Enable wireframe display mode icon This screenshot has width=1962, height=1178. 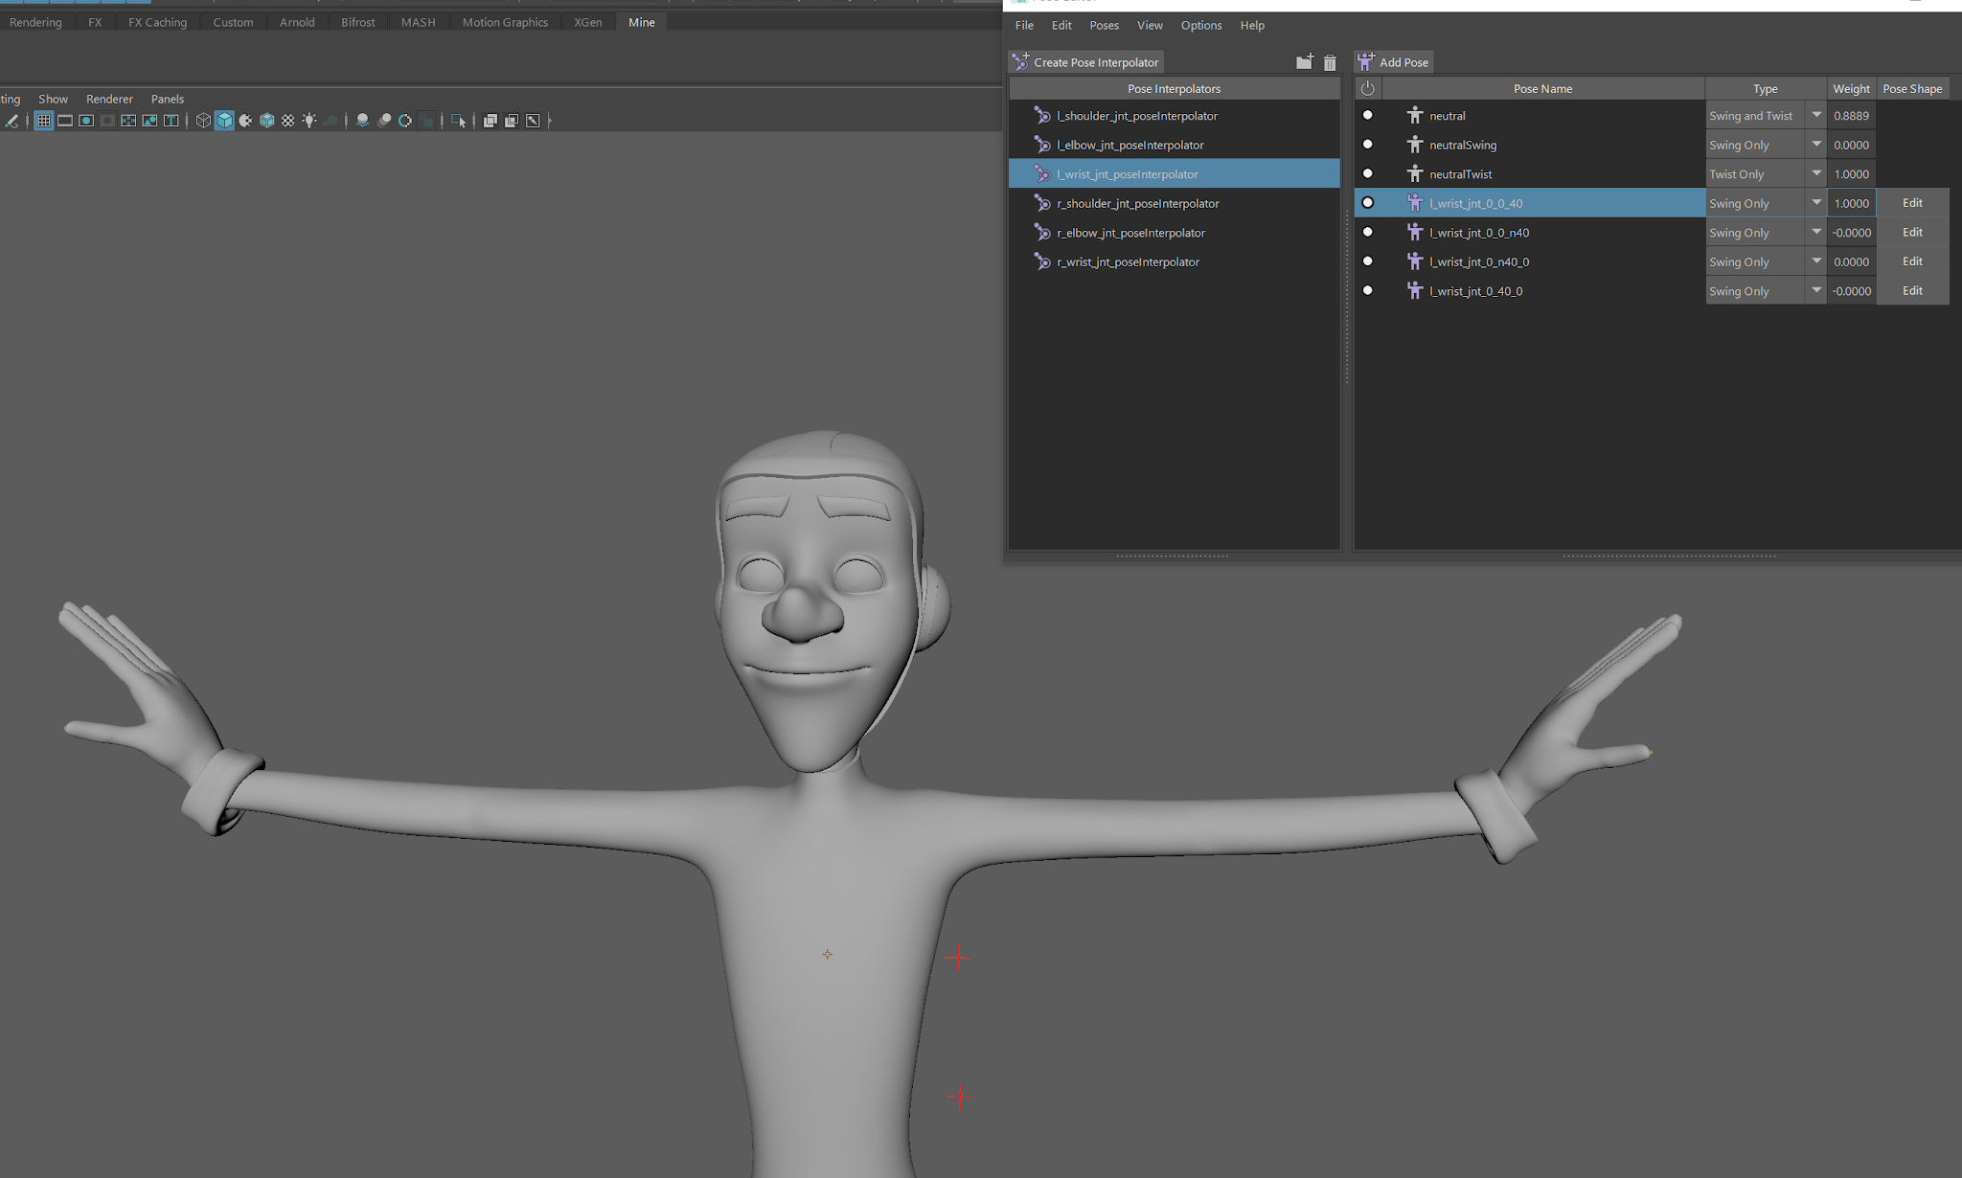tap(203, 121)
